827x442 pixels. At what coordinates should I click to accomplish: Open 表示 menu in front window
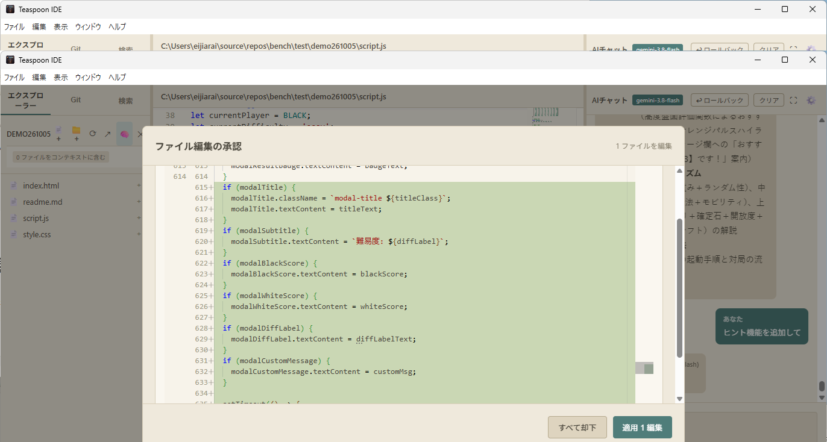[x=61, y=77]
